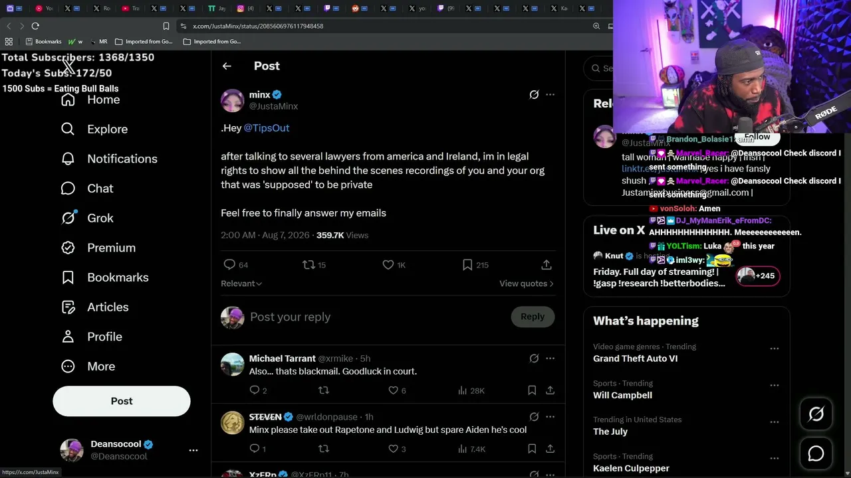Reply to Michael Tarrant's comment

coord(254,390)
